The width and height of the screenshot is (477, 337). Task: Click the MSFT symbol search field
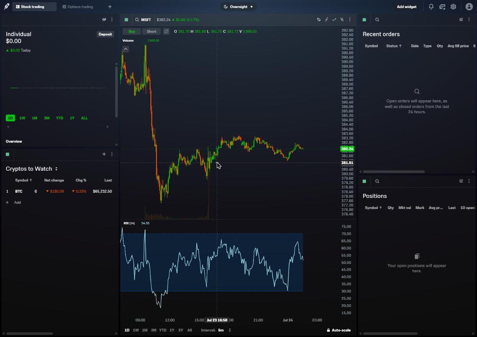tap(144, 20)
